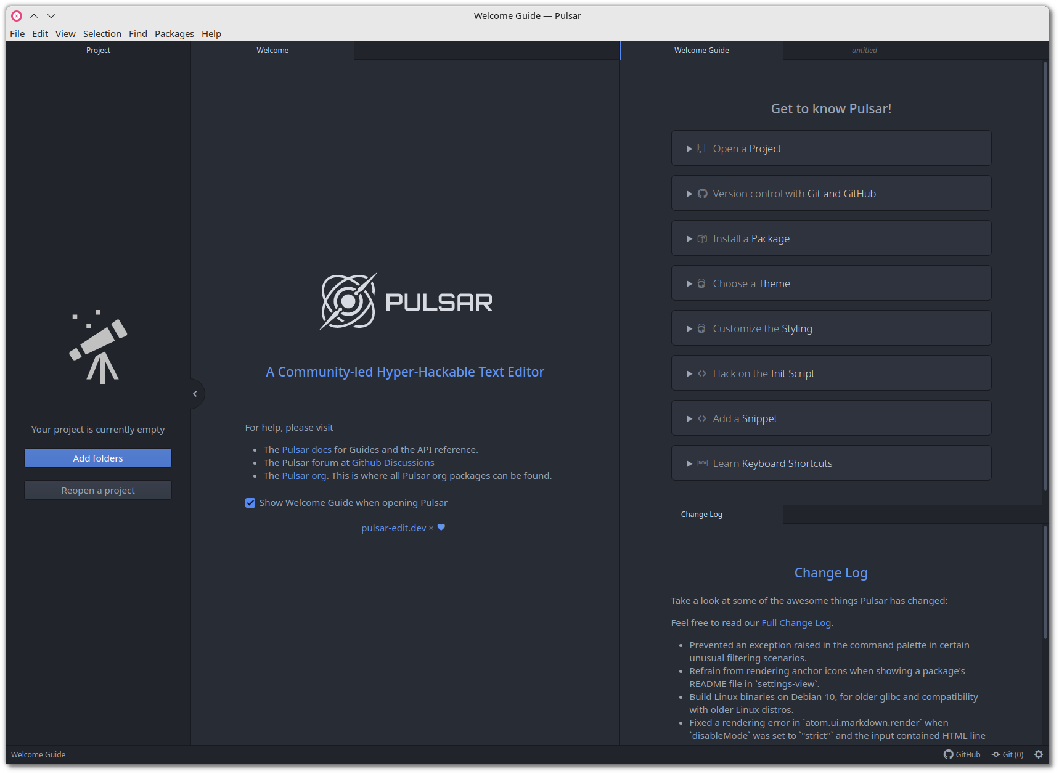This screenshot has height=774, width=1059.
Task: Click the Change Log pane scrollbar
Action: 1045,582
